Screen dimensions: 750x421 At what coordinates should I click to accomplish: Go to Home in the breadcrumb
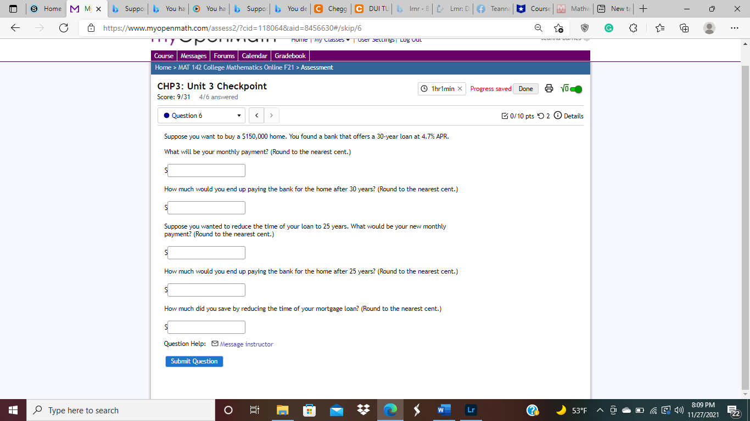(163, 67)
